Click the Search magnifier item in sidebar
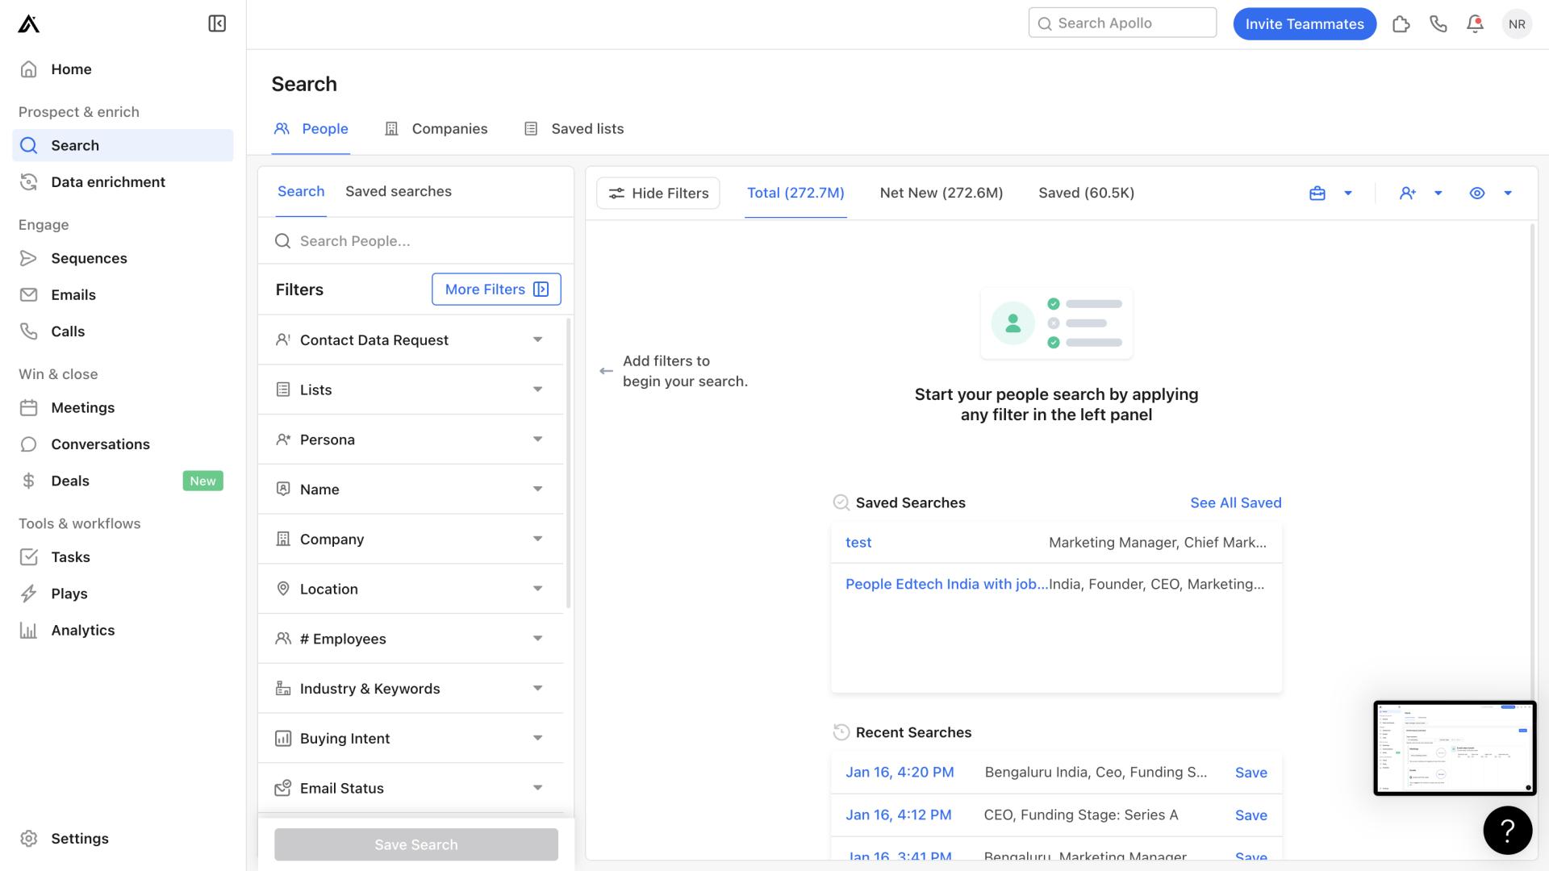This screenshot has height=871, width=1549. (123, 145)
